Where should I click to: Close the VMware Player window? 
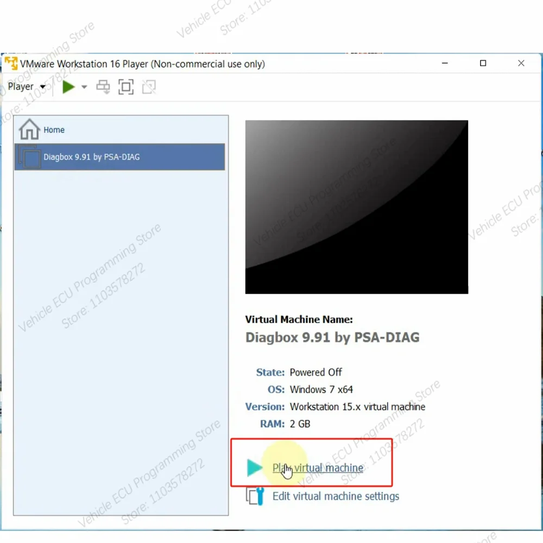click(x=521, y=63)
